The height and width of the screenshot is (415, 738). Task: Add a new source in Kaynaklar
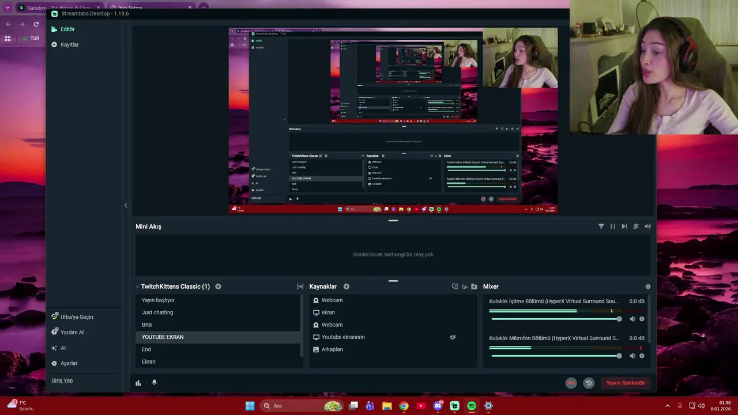pos(347,286)
